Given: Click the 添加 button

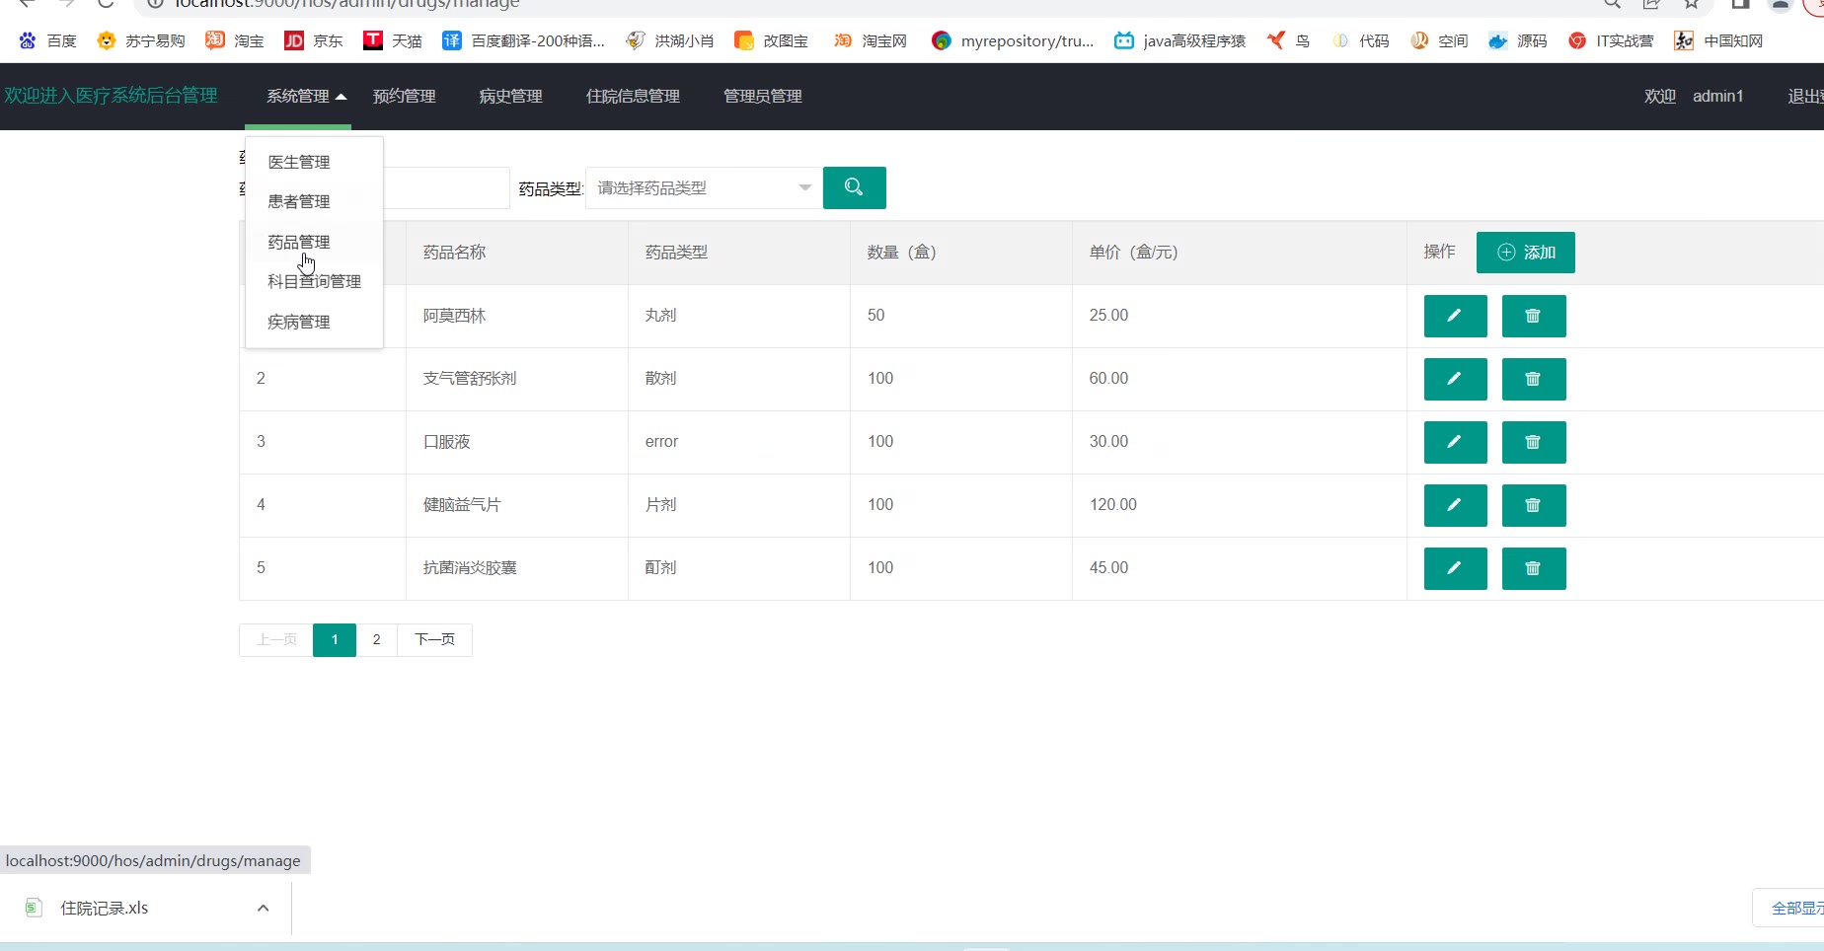Looking at the screenshot, I should click(1525, 253).
